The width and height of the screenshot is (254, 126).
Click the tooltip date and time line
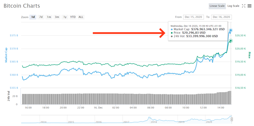pos(196,26)
